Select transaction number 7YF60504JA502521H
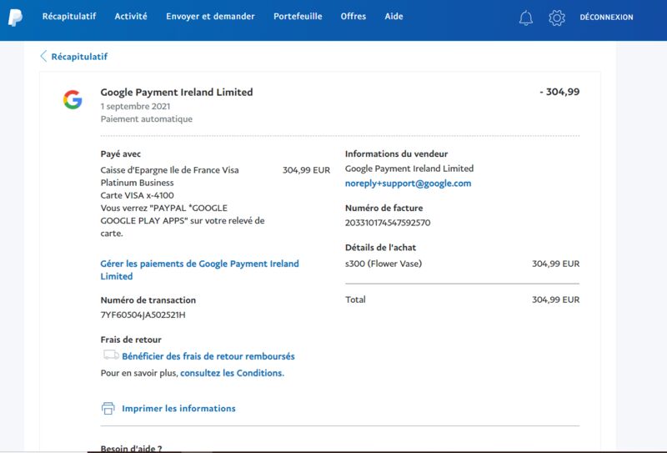The image size is (667, 453). 143,315
